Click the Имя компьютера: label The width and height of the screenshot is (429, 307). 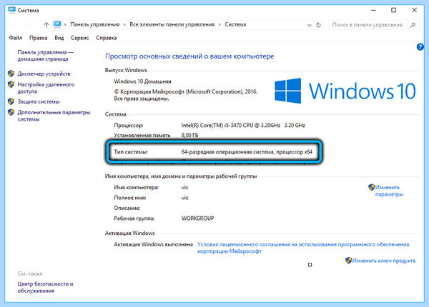coord(137,187)
